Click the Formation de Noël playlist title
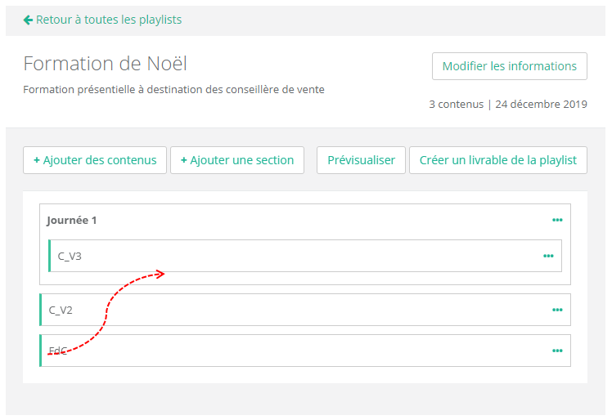The height and width of the screenshot is (420, 612). (x=106, y=64)
